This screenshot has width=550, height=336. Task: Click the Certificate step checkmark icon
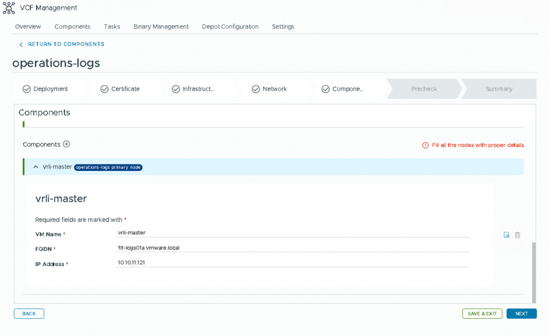[x=104, y=89]
